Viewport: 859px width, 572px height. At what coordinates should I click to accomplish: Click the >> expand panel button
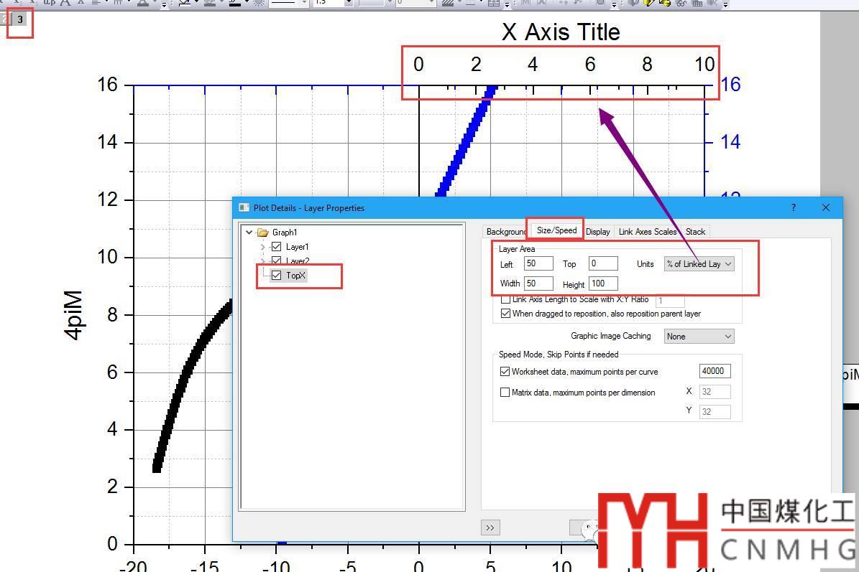tap(490, 528)
